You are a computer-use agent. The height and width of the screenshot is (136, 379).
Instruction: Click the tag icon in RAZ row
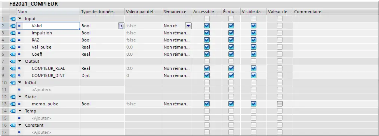tap(13, 40)
